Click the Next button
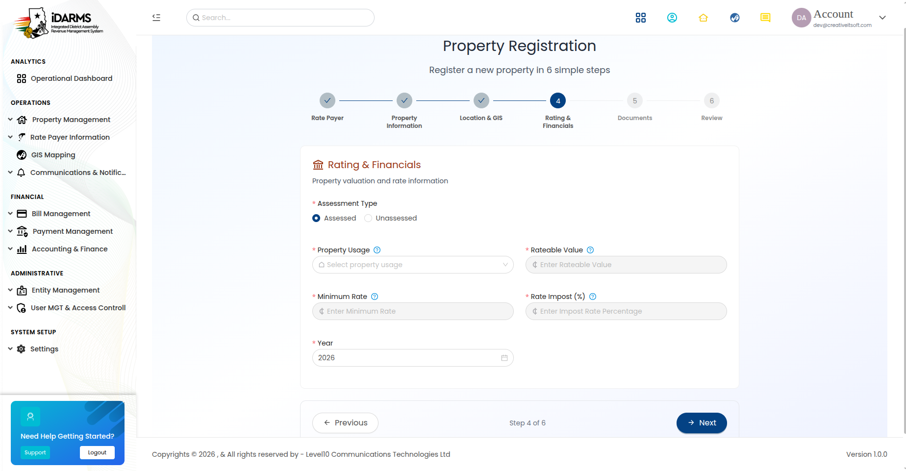This screenshot has height=471, width=906. point(702,423)
